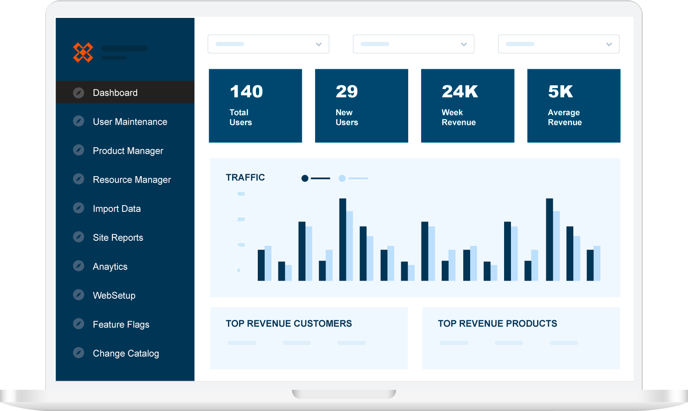Click the TRAFFIC chart title
This screenshot has height=411, width=688.
[x=245, y=178]
